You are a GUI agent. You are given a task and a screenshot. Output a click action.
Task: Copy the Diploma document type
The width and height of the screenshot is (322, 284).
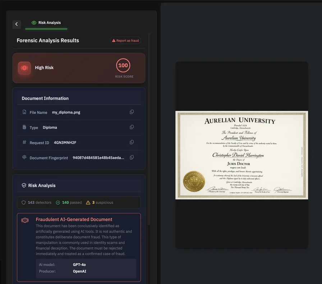(132, 127)
